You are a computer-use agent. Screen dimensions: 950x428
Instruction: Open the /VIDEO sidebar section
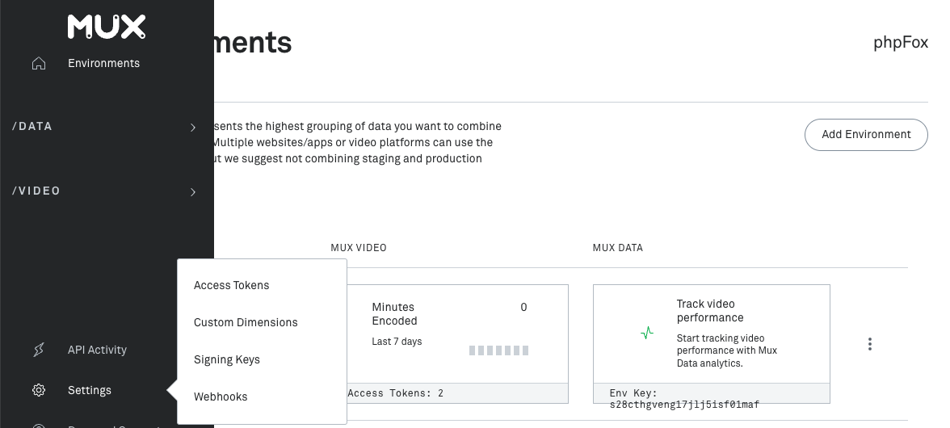pyautogui.click(x=36, y=191)
